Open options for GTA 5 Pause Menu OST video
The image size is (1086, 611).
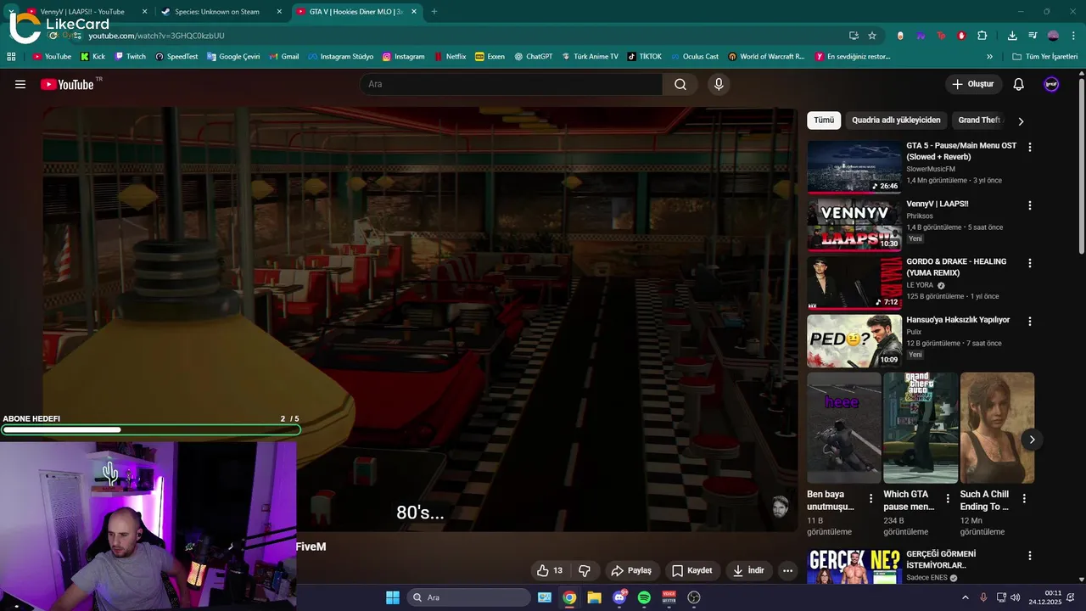click(x=1030, y=147)
